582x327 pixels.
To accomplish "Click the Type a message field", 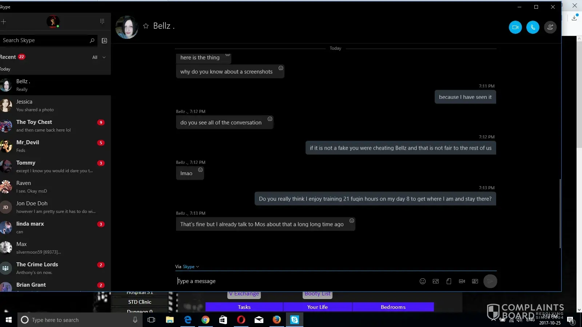I will (x=291, y=281).
